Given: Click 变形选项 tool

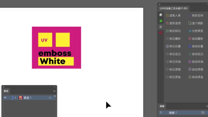Looking at the screenshot, I should click(173, 23).
